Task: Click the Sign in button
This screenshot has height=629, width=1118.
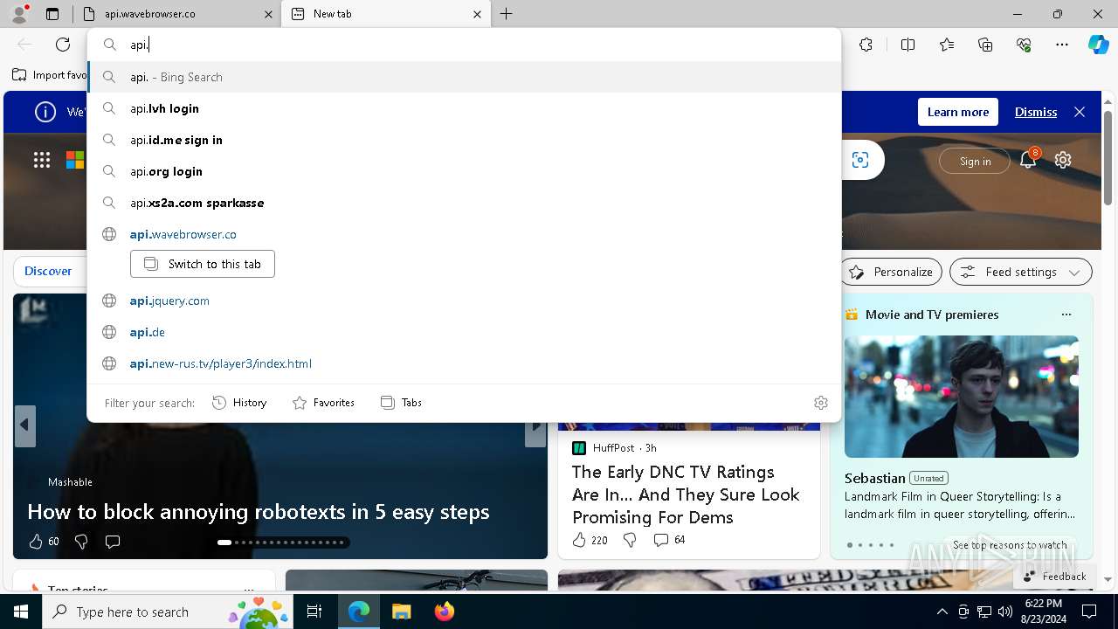Action: point(975,161)
